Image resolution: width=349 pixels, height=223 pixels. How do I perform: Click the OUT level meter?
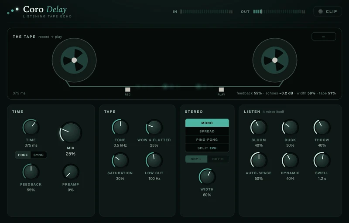pyautogui.click(x=279, y=12)
